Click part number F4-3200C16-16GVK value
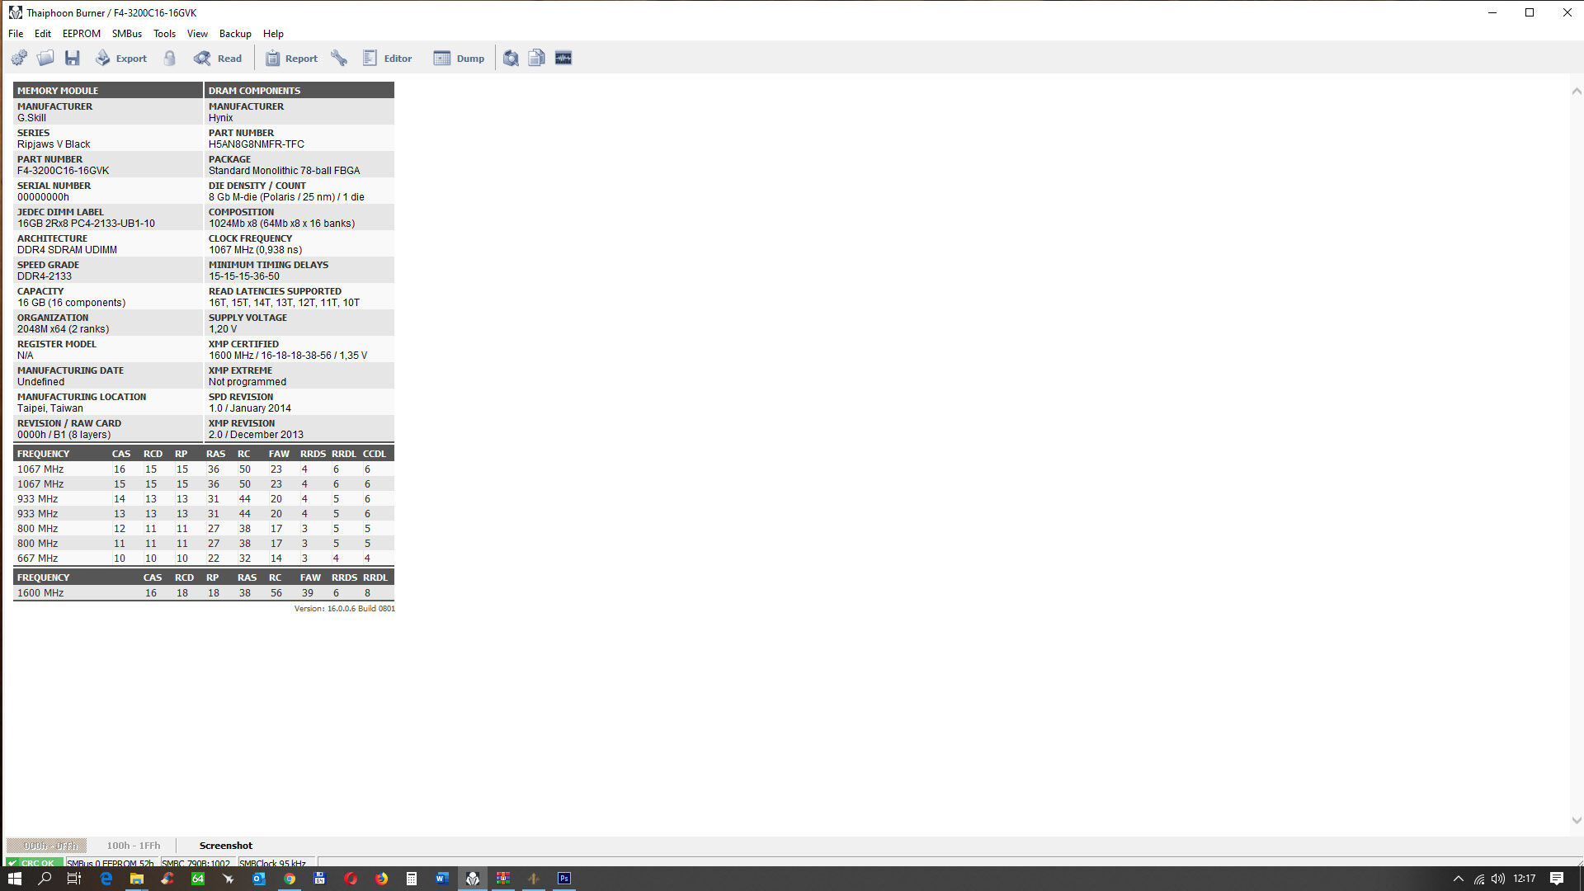This screenshot has width=1584, height=891. pyautogui.click(x=64, y=171)
